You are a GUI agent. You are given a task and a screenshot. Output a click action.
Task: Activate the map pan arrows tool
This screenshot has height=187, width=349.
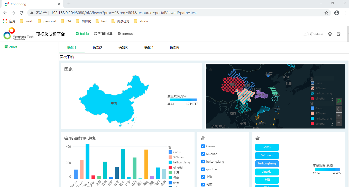[339, 109]
